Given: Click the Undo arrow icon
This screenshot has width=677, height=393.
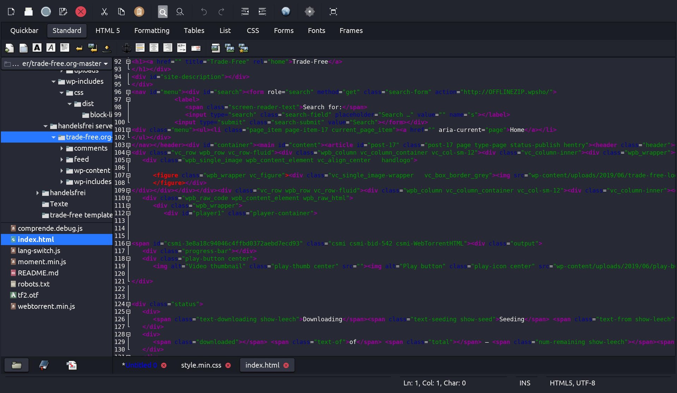Looking at the screenshot, I should click(204, 12).
